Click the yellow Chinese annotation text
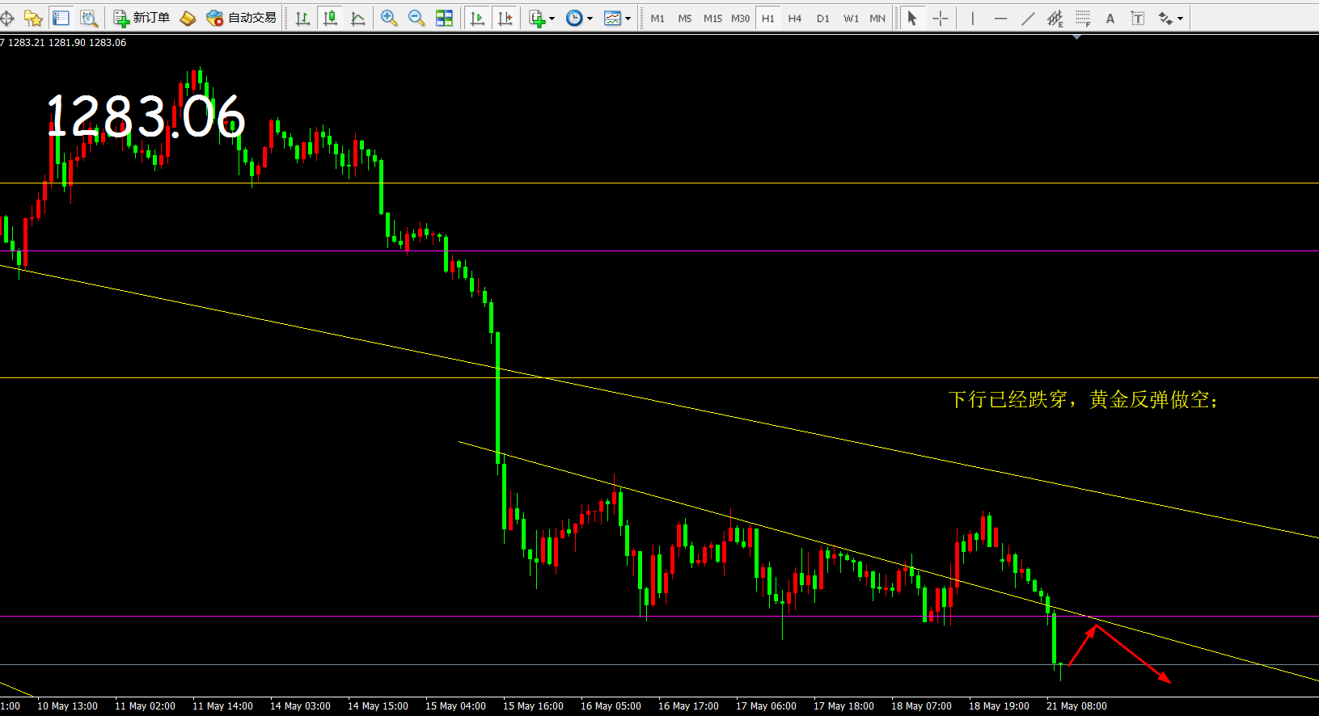1319x716 pixels. [1084, 399]
